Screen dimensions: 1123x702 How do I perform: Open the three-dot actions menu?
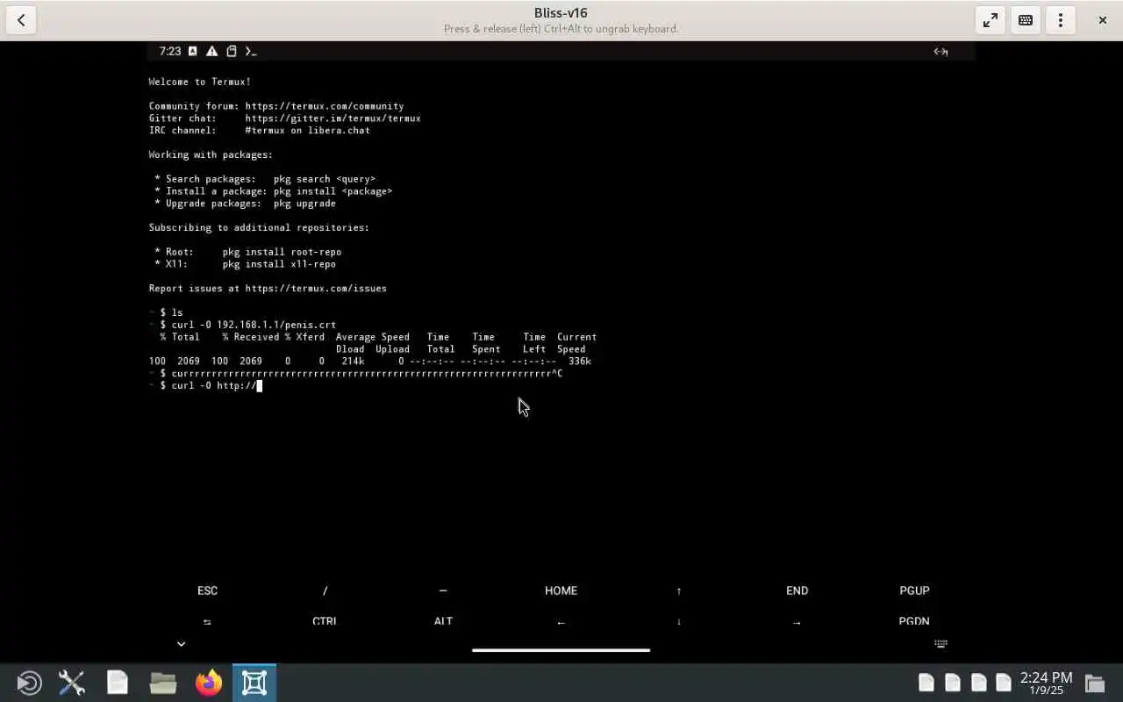pos(1061,20)
